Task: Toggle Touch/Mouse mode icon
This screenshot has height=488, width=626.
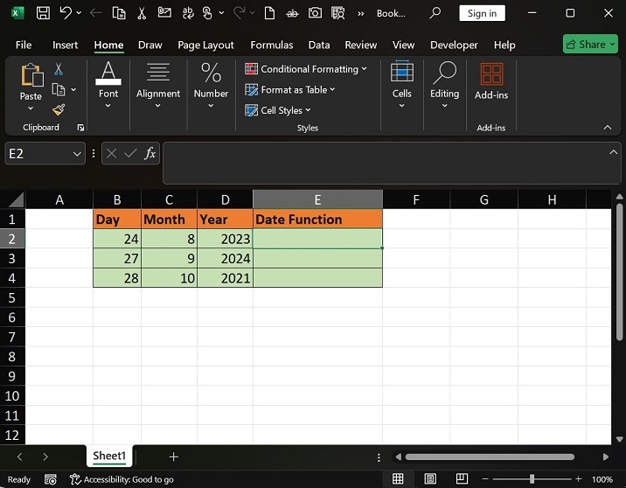Action: coord(207,13)
